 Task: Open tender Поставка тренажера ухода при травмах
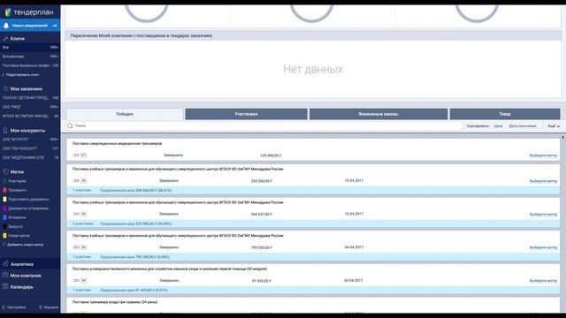pos(115,302)
